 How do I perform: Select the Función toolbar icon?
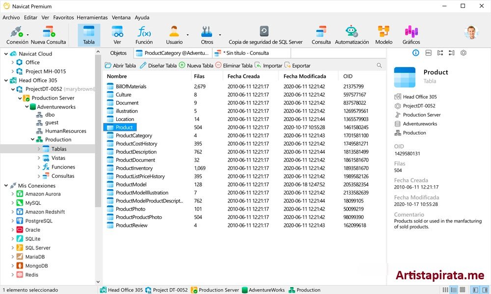tap(144, 35)
